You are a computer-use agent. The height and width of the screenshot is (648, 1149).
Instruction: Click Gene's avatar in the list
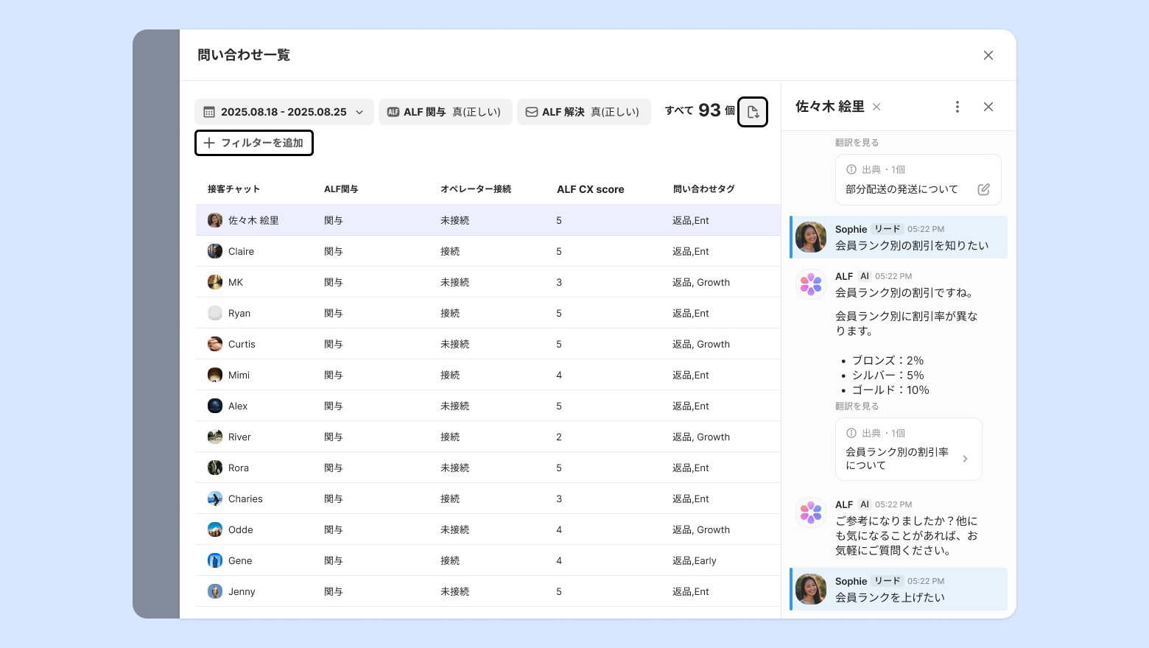tap(215, 560)
